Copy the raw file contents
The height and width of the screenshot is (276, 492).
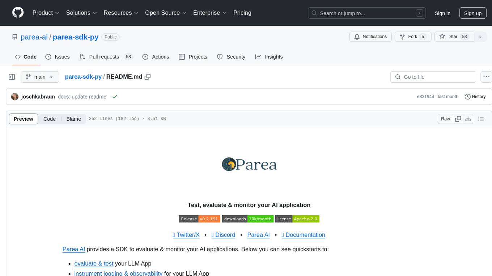[458, 119]
